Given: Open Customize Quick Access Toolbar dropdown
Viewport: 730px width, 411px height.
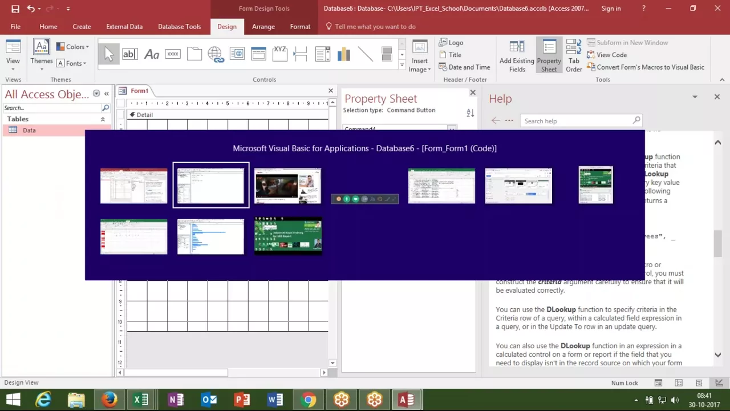Looking at the screenshot, I should [68, 9].
